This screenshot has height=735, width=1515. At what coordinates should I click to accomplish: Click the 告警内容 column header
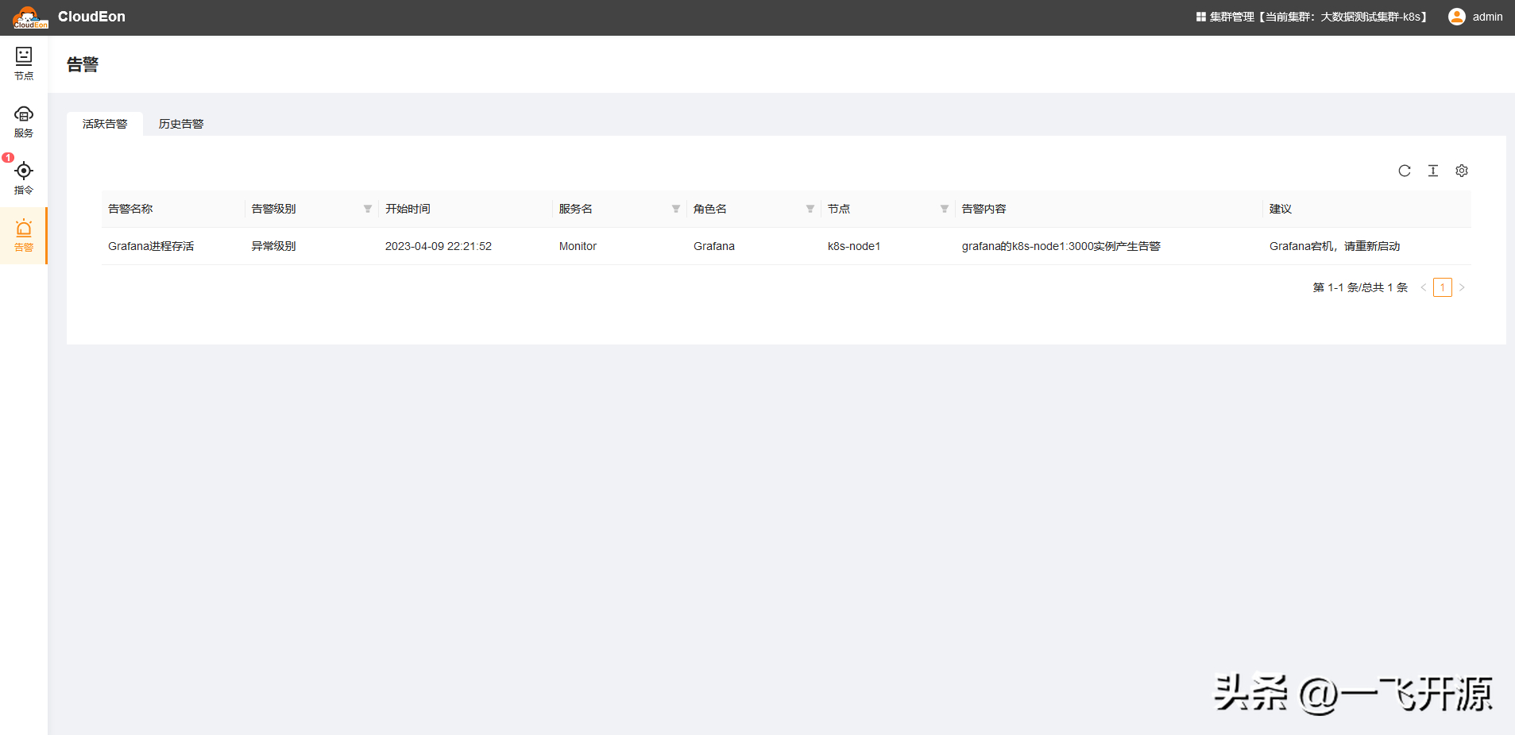tap(984, 209)
